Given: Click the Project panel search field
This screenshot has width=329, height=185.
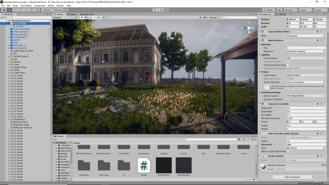Looking at the screenshot, I should [x=211, y=139].
